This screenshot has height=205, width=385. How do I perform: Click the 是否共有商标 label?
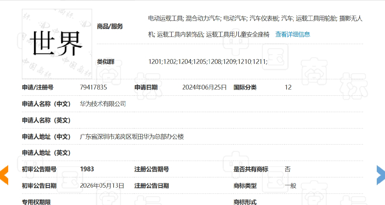coord(251,169)
